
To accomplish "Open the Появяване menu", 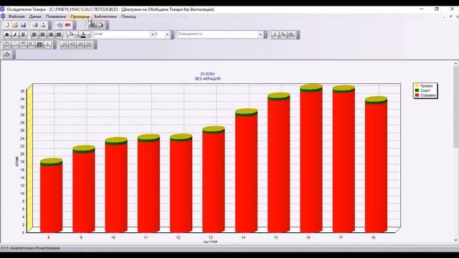I will 56,16.
